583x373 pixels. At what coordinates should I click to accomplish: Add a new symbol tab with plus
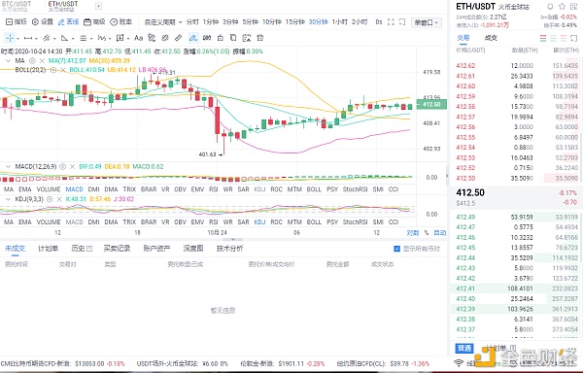98,6
